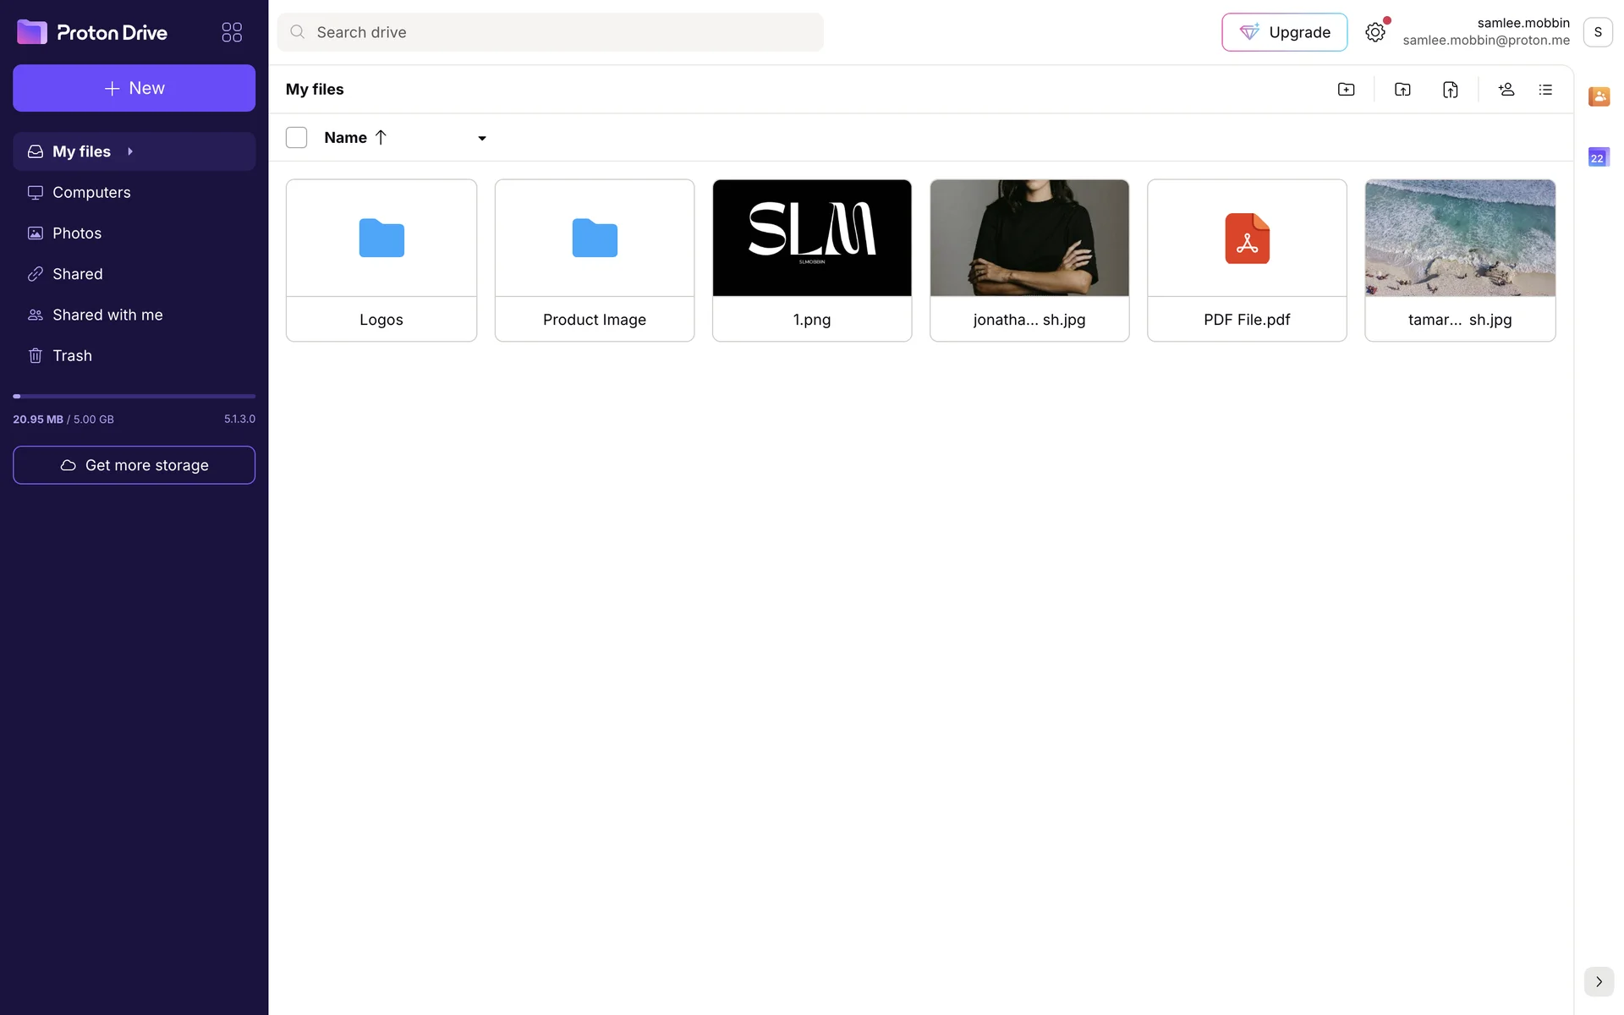1624x1015 pixels.
Task: Open Proton apps grid switcher
Action: tap(232, 32)
